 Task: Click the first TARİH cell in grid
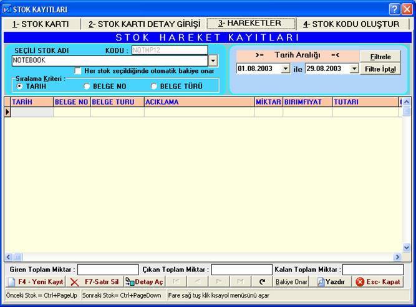click(x=32, y=112)
